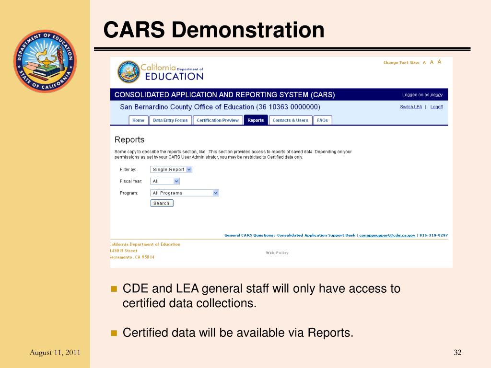Viewport: 491px width, 368px height.
Task: Click the large Department of Education seal on the slide sidebar
Action: coord(45,61)
